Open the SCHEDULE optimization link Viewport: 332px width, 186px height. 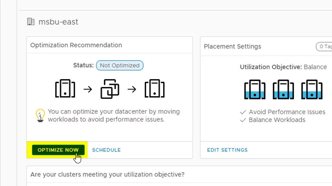point(106,150)
